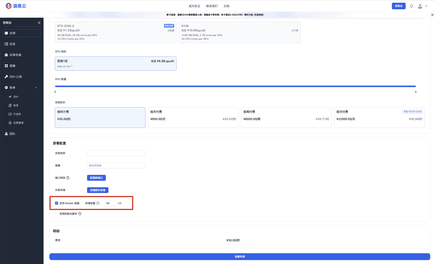Go to 任务 in the sidebar
Image resolution: width=435 pixels, height=264 pixels.
click(22, 44)
